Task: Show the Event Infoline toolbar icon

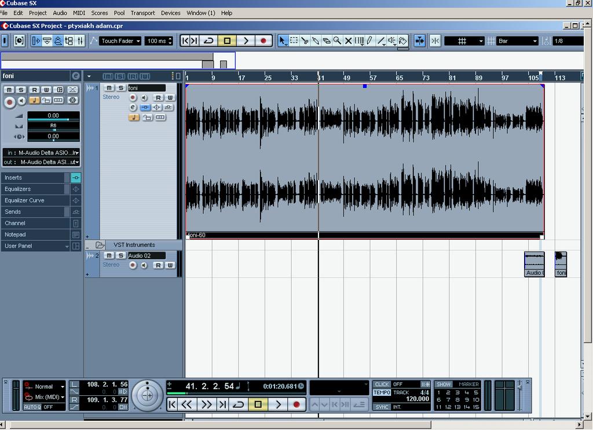Action: click(x=47, y=41)
